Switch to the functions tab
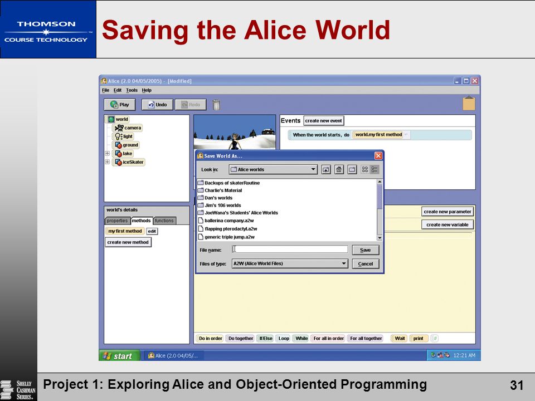Screen dimensions: 535x401 (x=164, y=221)
